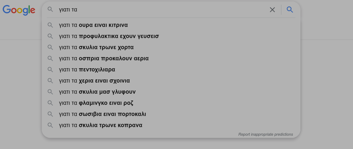
Task: Click the magnifier icon inside the search field
Action: pos(50,9)
